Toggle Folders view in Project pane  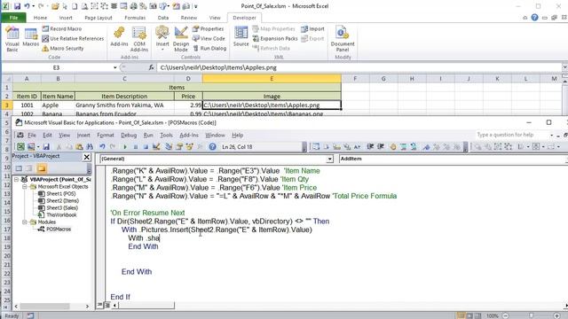pos(42,168)
